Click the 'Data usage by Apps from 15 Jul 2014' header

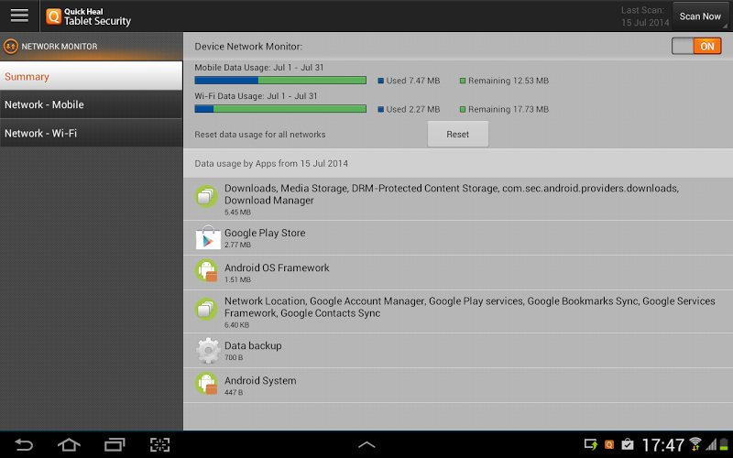tap(271, 164)
